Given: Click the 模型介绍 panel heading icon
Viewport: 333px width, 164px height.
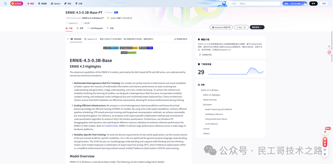Looking at the screenshot, I should [199, 39].
